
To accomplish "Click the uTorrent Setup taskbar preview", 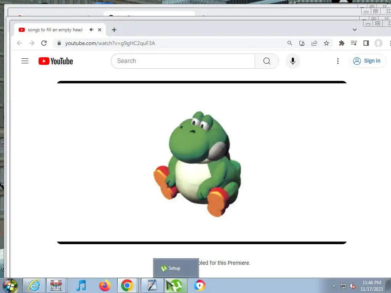I will tap(176, 268).
